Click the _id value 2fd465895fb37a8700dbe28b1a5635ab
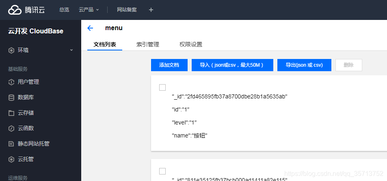This screenshot has width=387, height=181. pyautogui.click(x=236, y=97)
